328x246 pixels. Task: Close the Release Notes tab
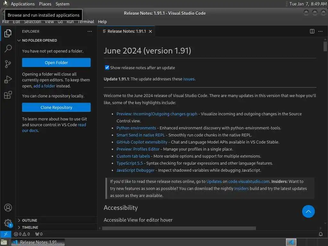(151, 31)
